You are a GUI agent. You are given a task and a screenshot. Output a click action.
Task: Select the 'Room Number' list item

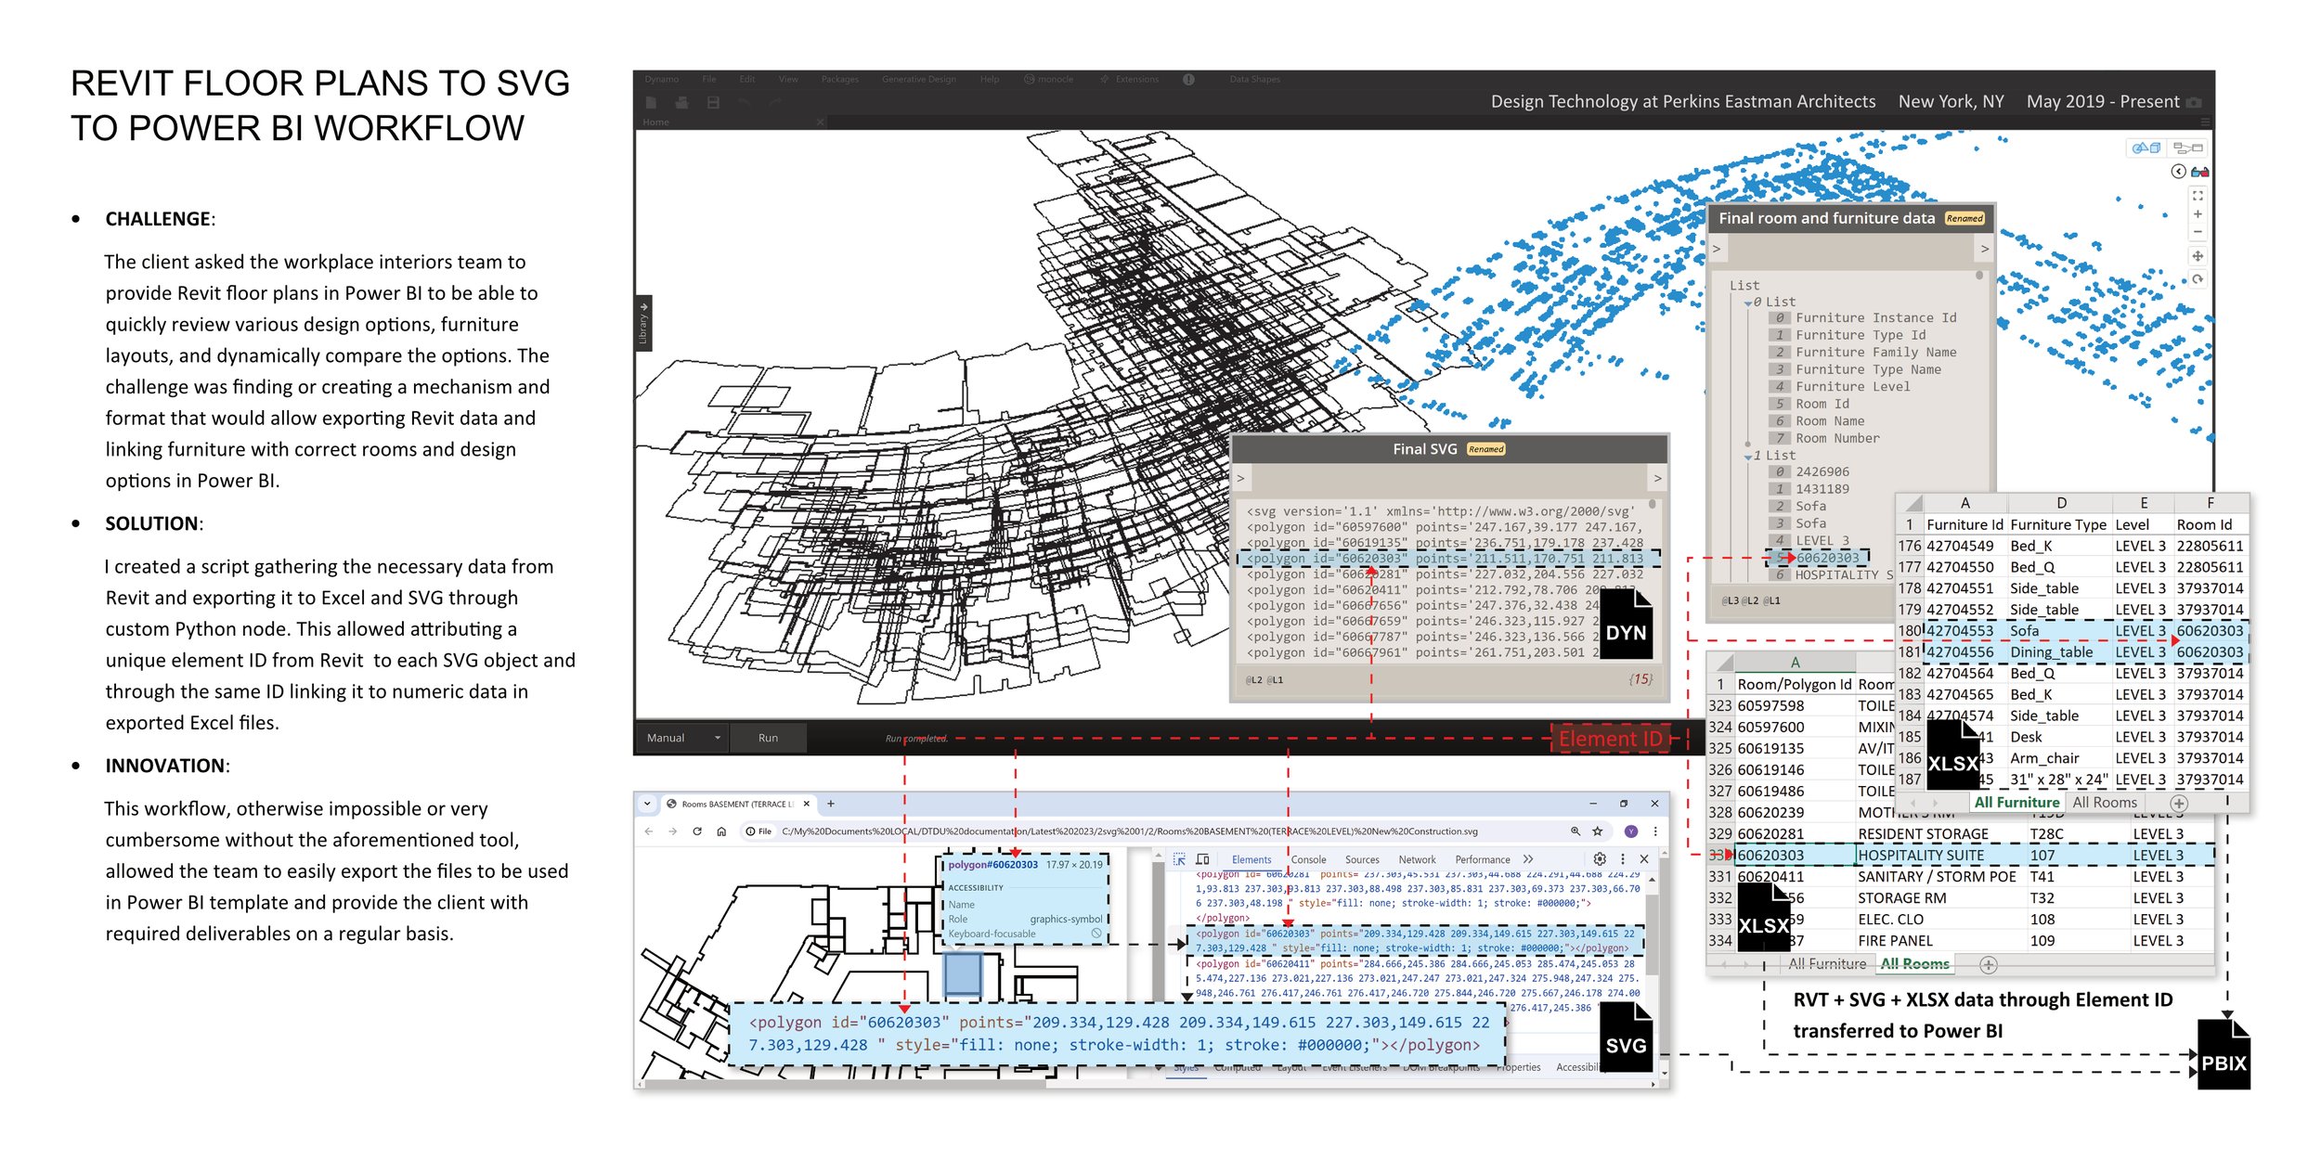click(x=1837, y=439)
